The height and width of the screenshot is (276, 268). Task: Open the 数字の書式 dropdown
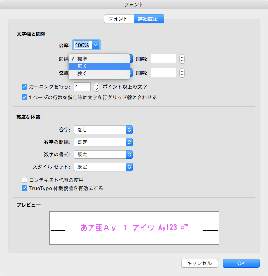tap(103, 155)
